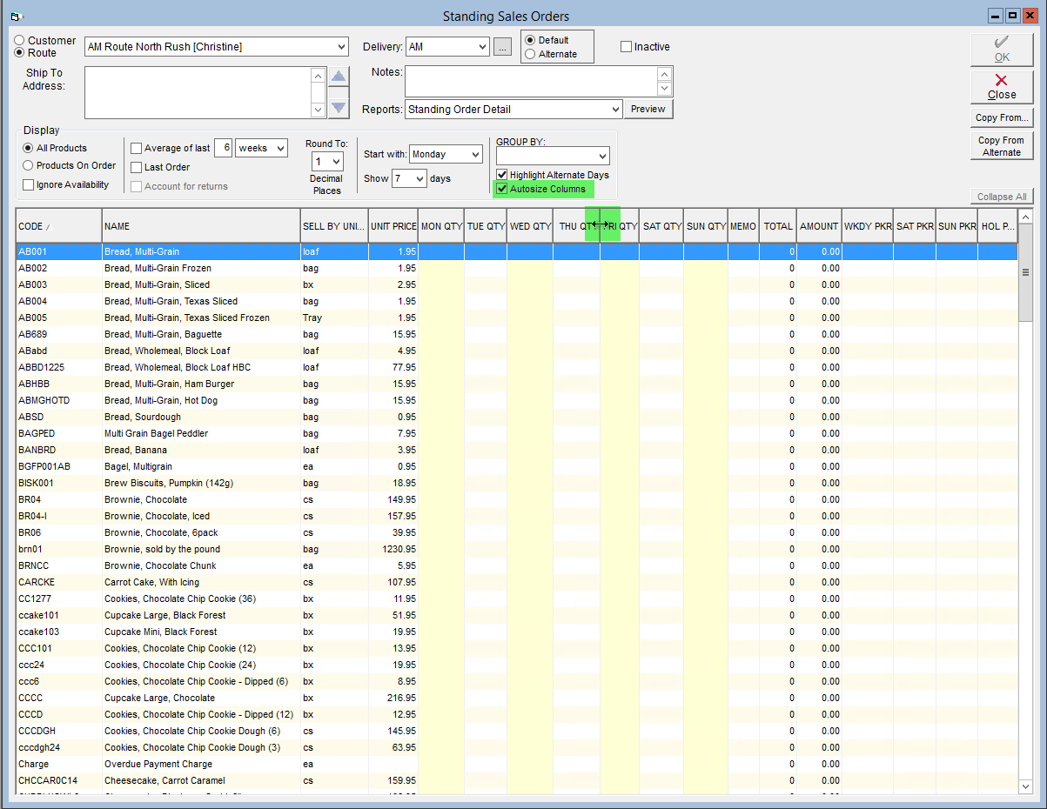Click code cell CCCDGH
This screenshot has width=1047, height=809.
(59, 731)
